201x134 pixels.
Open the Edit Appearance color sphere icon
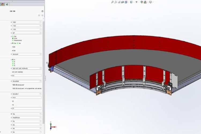click(x=141, y=2)
